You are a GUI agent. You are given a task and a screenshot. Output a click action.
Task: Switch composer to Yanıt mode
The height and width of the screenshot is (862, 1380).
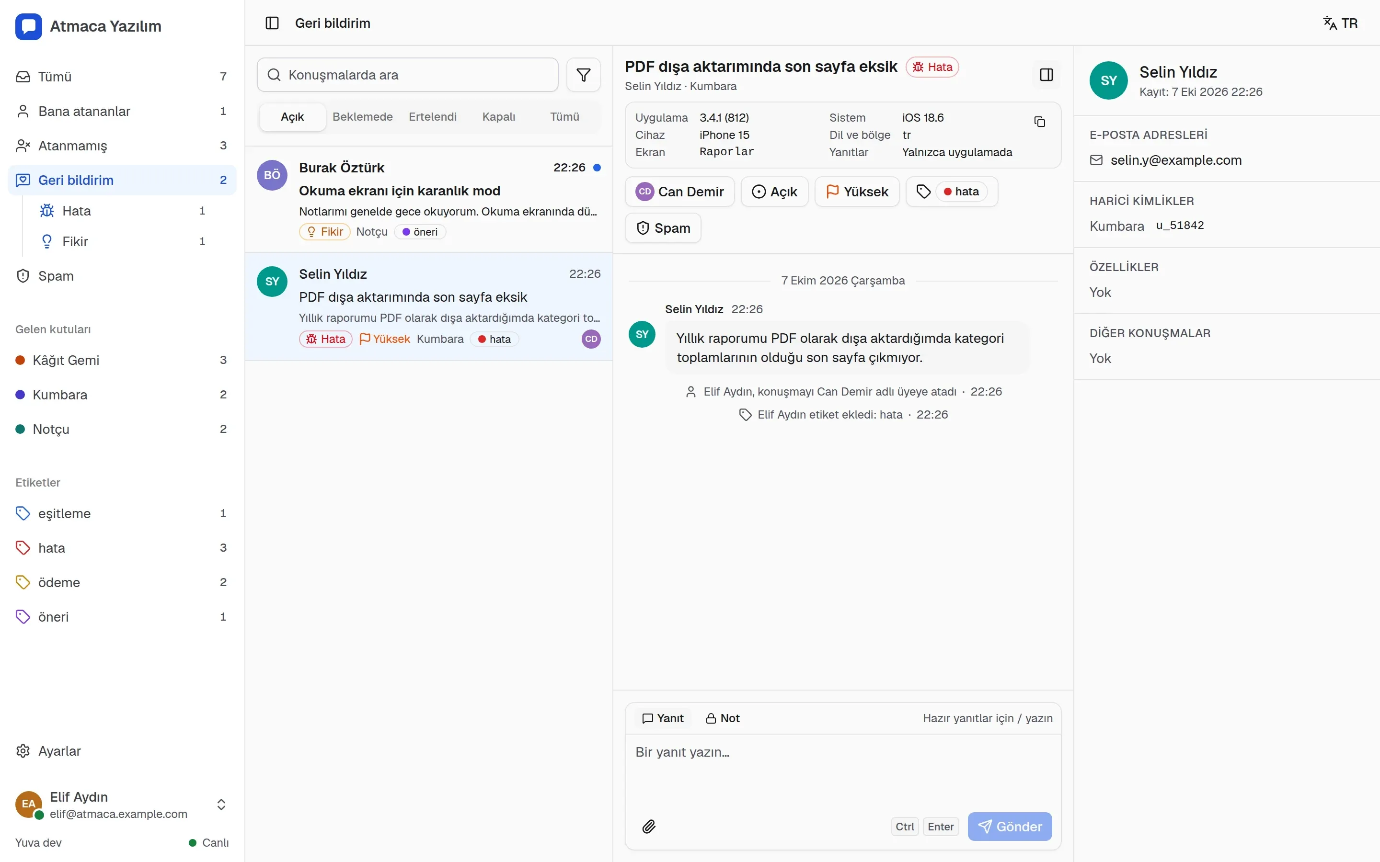click(663, 718)
